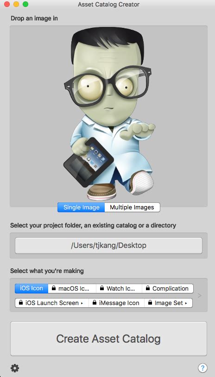Viewport: 215px width, 377px height.
Task: Choose the iMessage Icon catalog type
Action: 116,303
